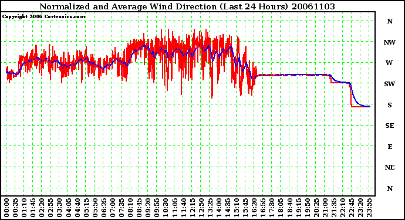
Task: Click the '07:35' time axis label
Action: [122, 208]
